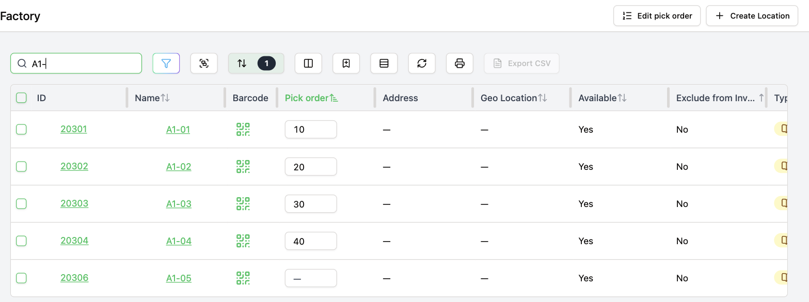The width and height of the screenshot is (809, 302).
Task: Open the A1-03 location name link
Action: point(179,204)
